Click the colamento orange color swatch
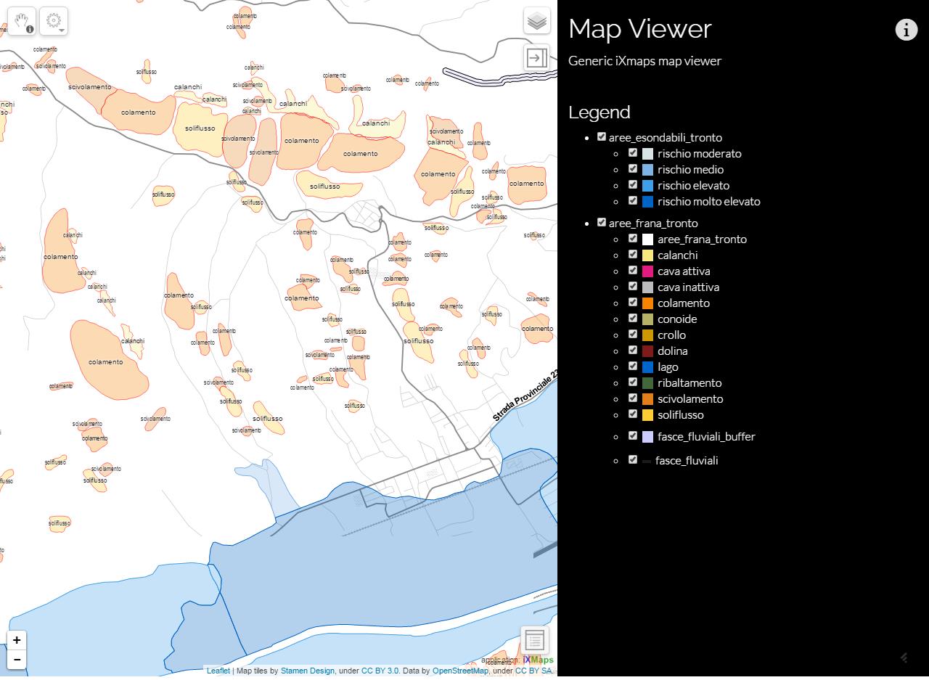The width and height of the screenshot is (929, 680). click(x=647, y=303)
